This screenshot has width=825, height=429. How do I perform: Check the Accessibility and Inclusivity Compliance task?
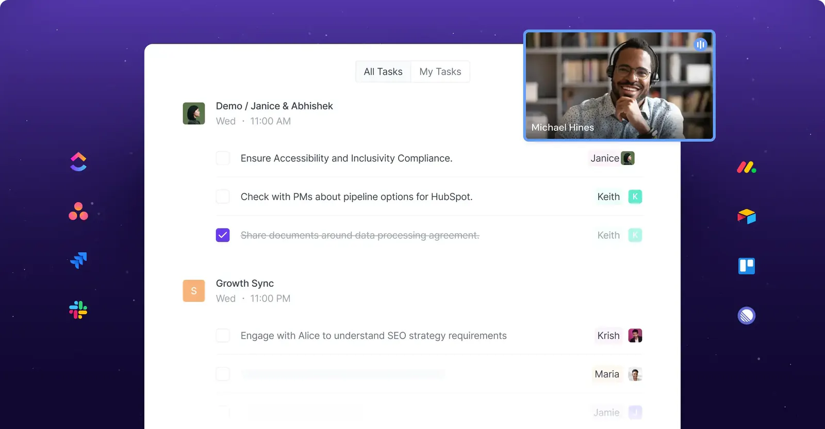pyautogui.click(x=223, y=158)
